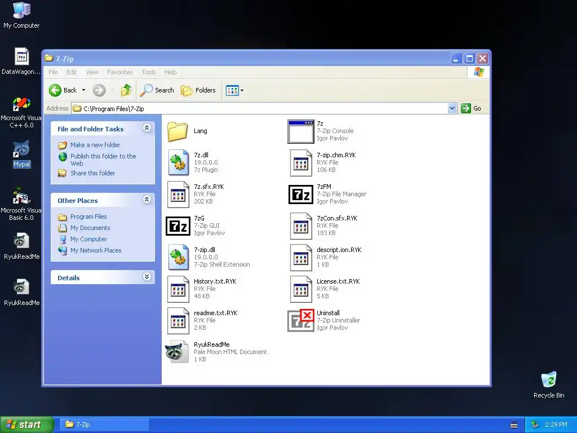Click the address bar path field
This screenshot has width=577, height=433.
pos(259,109)
